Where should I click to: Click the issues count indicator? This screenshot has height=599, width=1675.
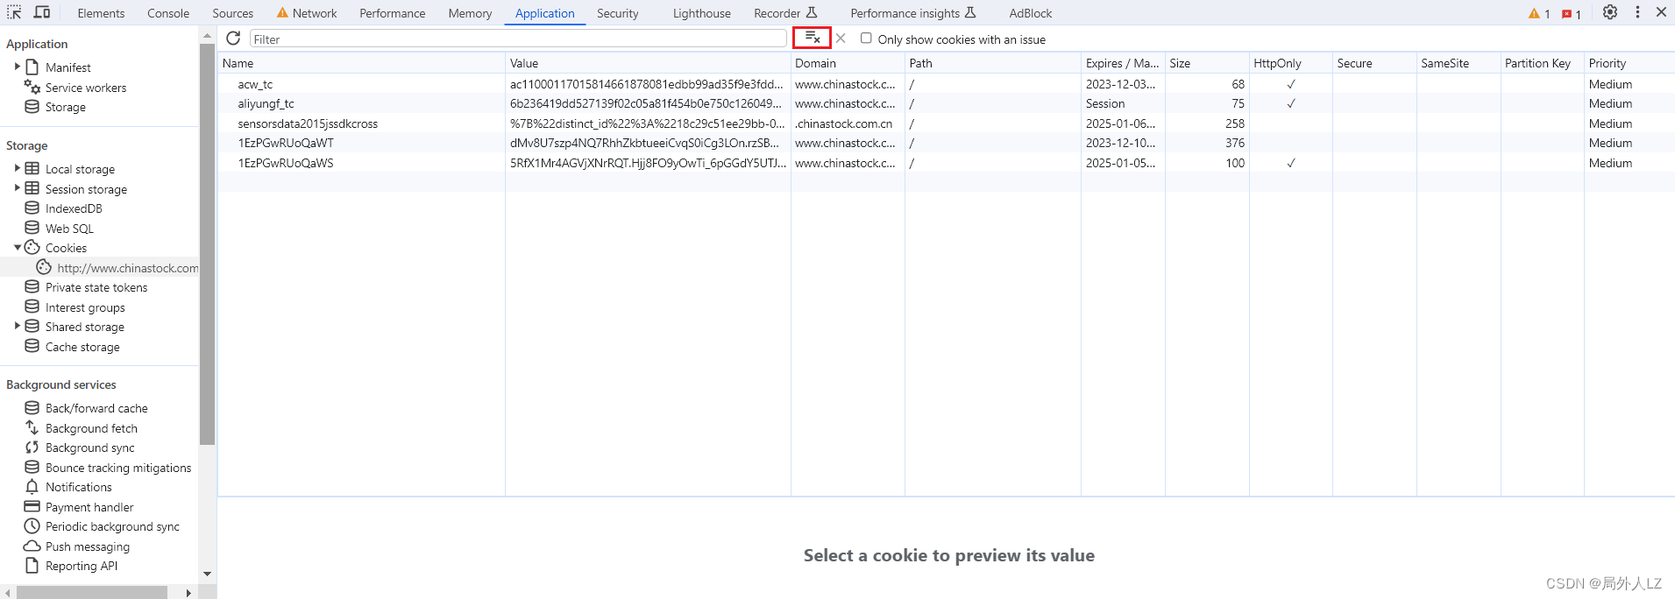(1572, 13)
